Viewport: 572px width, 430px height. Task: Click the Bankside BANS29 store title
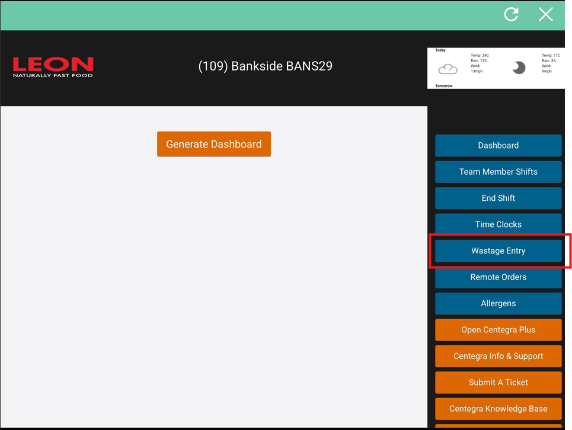coord(265,66)
